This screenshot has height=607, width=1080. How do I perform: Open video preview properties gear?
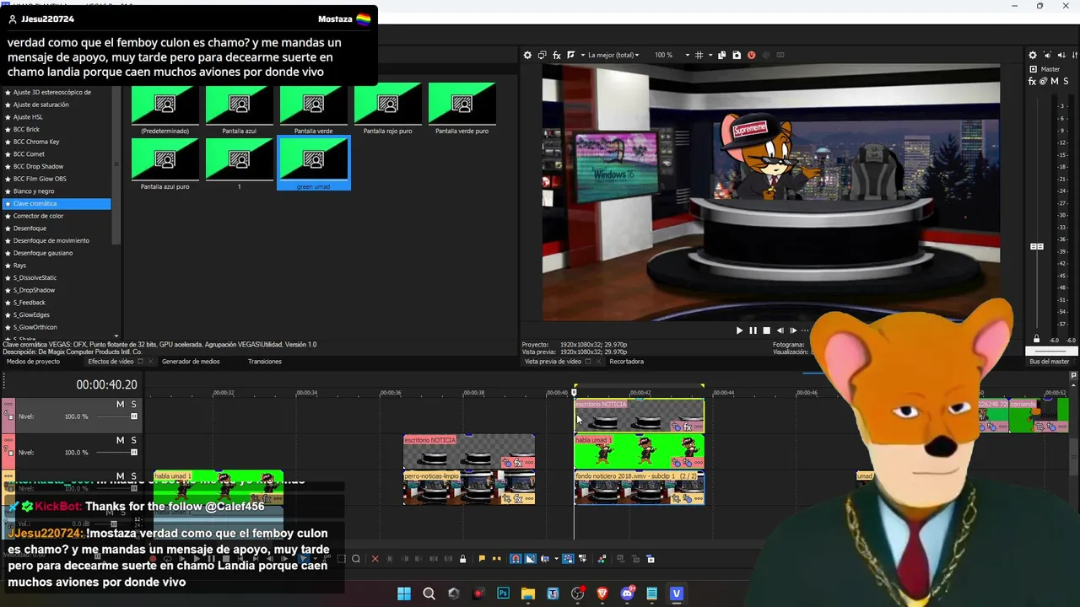pos(527,55)
